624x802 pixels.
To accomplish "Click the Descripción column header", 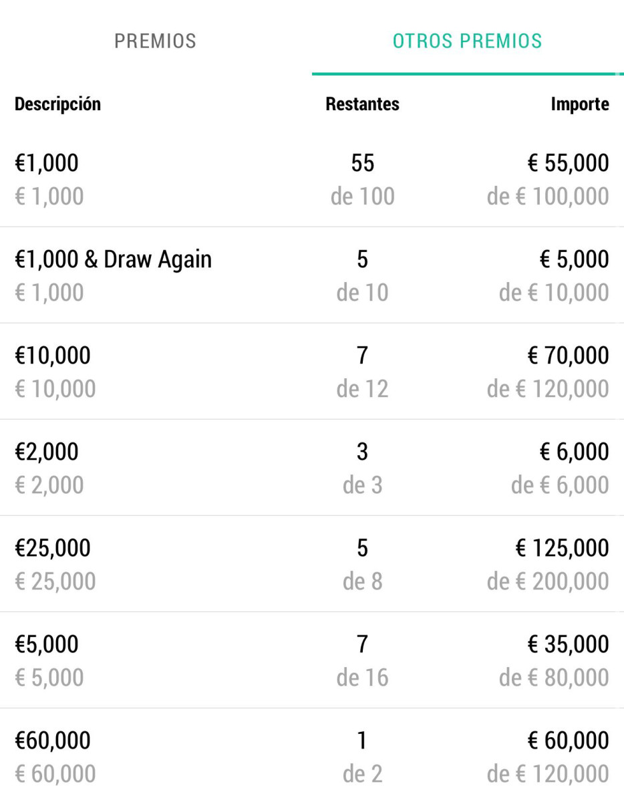I will pyautogui.click(x=57, y=104).
